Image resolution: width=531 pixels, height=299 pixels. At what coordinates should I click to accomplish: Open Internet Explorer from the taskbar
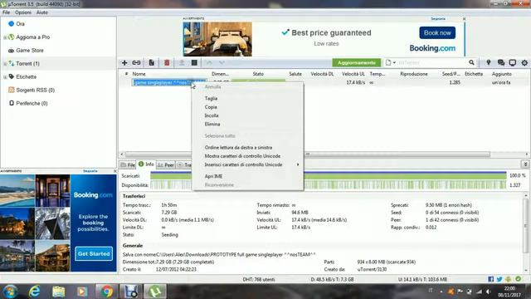35,292
